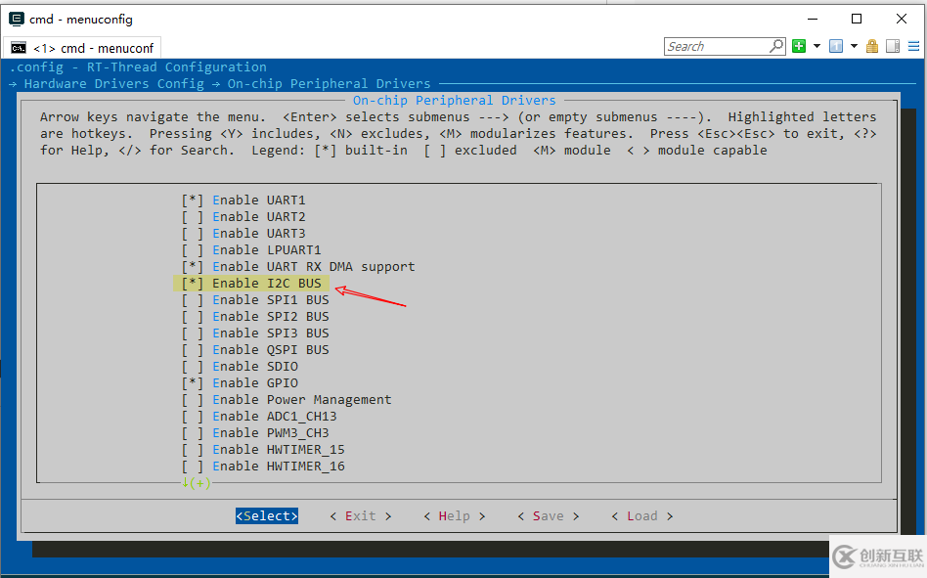This screenshot has width=927, height=578.
Task: Click the green new console plus icon
Action: (799, 46)
